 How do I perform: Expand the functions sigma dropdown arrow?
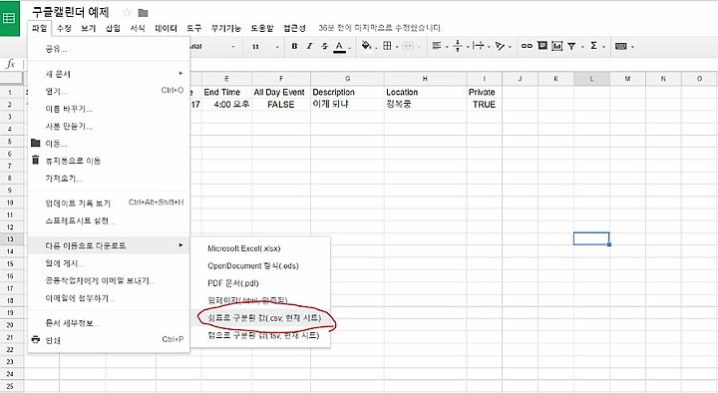tap(603, 46)
